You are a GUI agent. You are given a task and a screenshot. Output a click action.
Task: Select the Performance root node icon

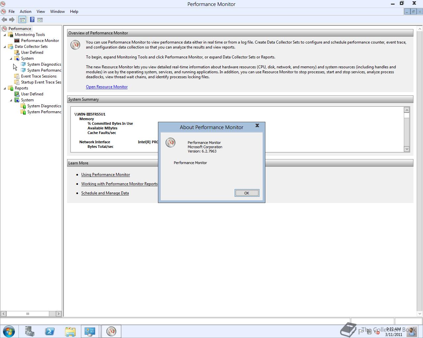[x=4, y=29]
